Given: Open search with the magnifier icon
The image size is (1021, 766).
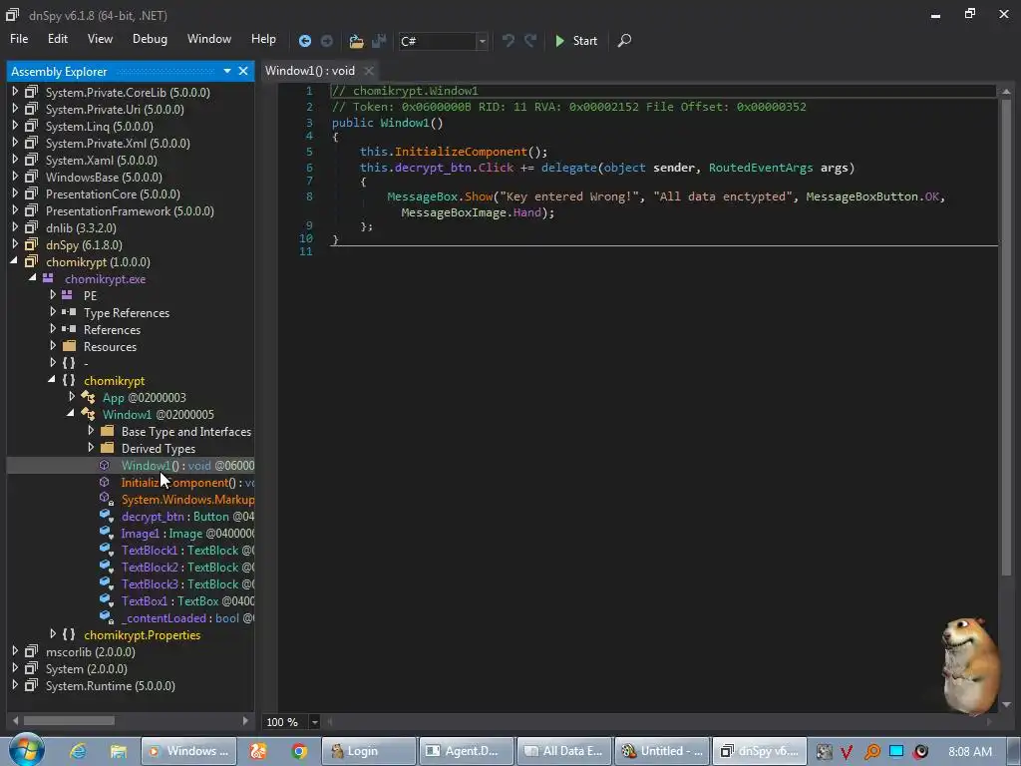Looking at the screenshot, I should point(624,40).
